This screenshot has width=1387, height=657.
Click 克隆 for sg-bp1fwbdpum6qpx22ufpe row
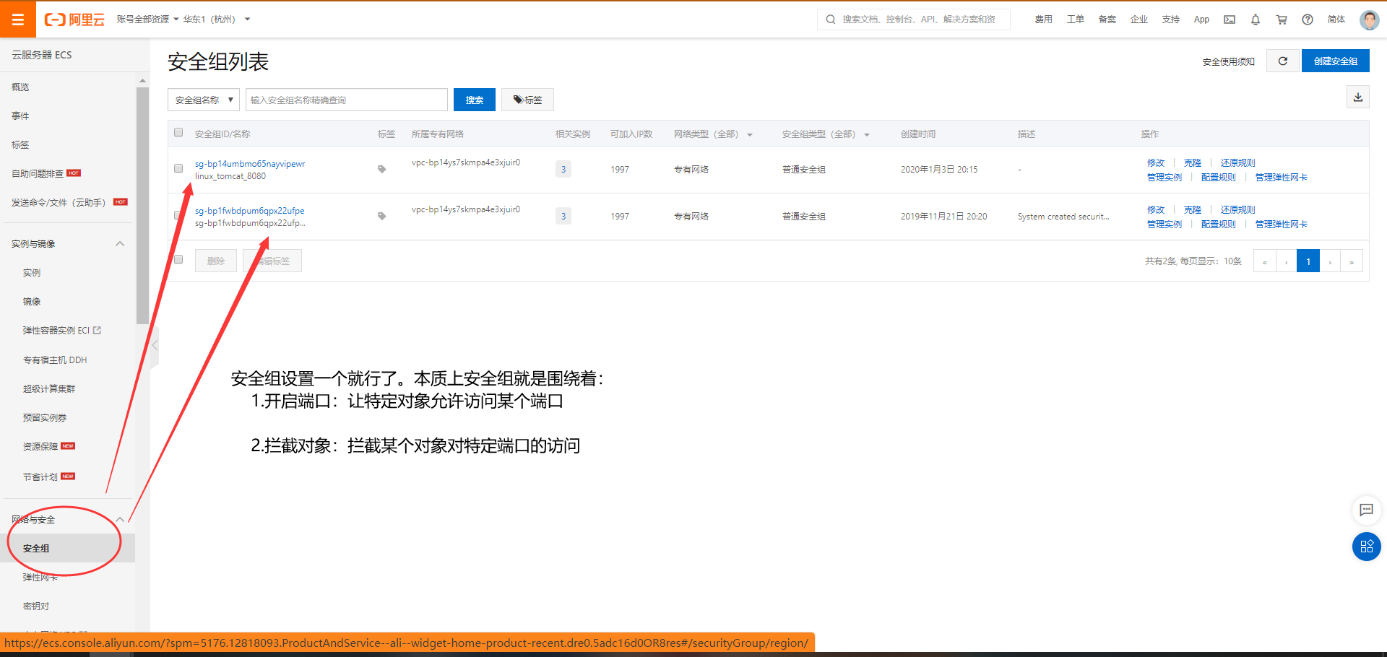(1193, 210)
